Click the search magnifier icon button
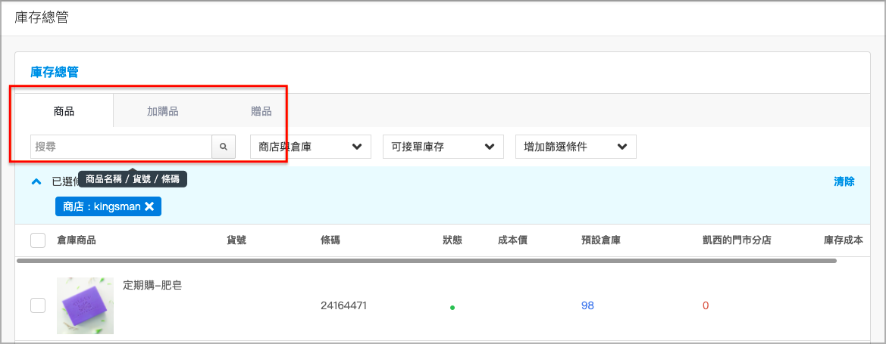This screenshot has height=344, width=886. click(224, 147)
